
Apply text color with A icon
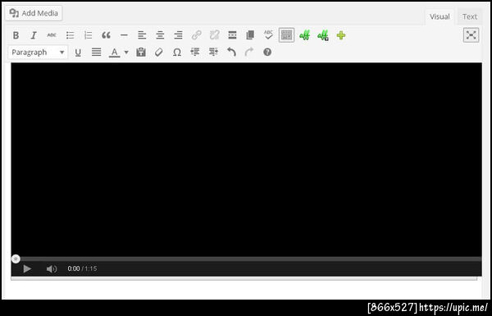click(114, 53)
